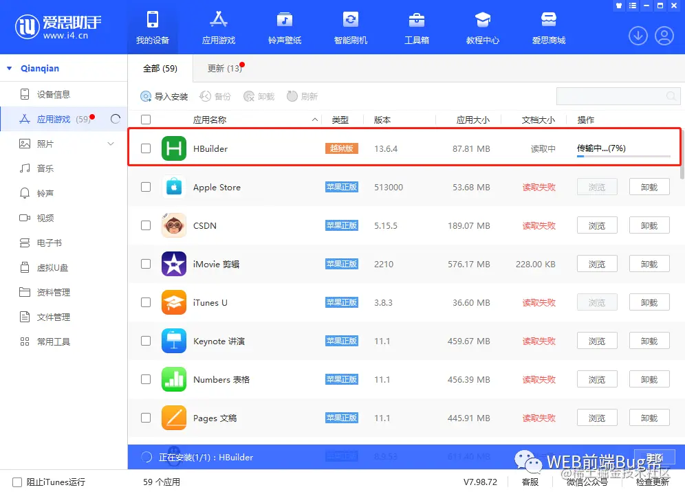
Task: Click the HBuilder transfer progress bar
Action: point(623,156)
